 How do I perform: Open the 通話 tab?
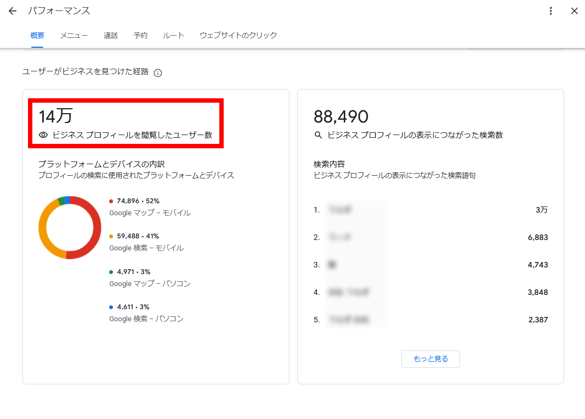point(111,36)
